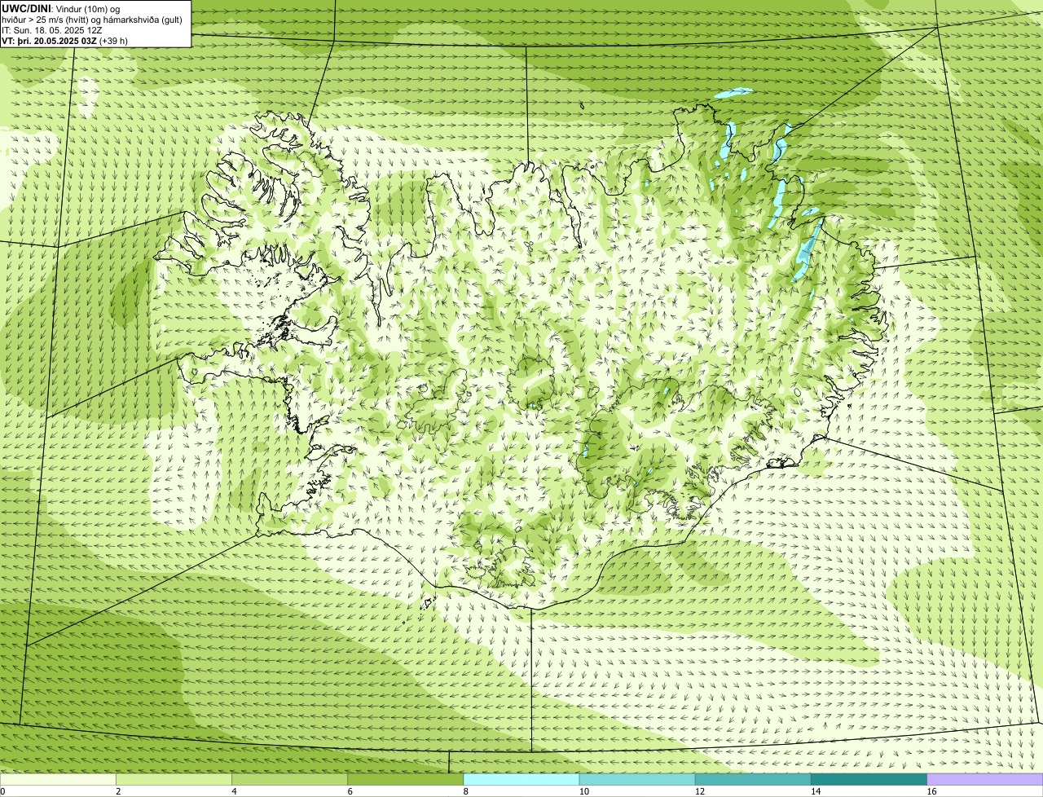Click the 'VT: þri. 20.05.2025 03Z (+39 h)' line
This screenshot has height=797, width=1043.
(64, 41)
